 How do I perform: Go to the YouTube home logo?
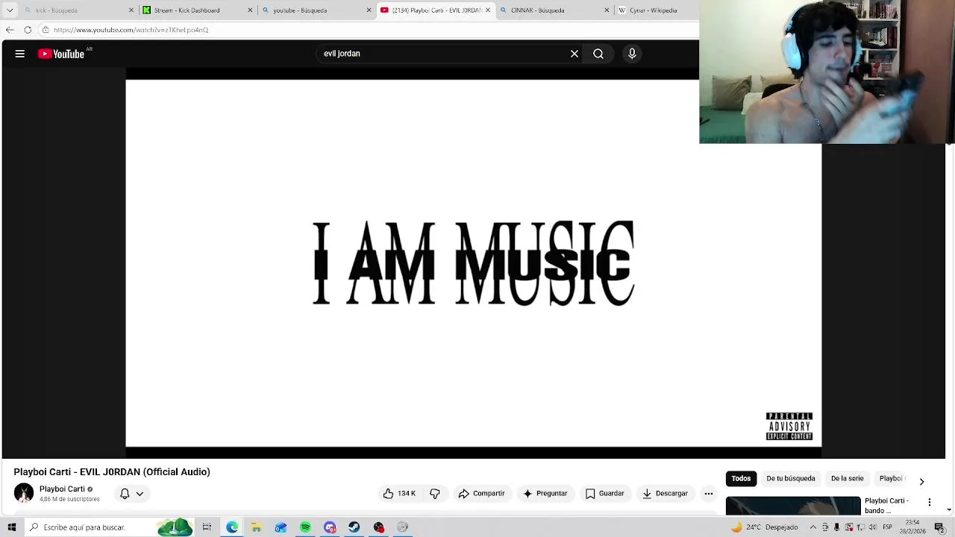click(61, 54)
